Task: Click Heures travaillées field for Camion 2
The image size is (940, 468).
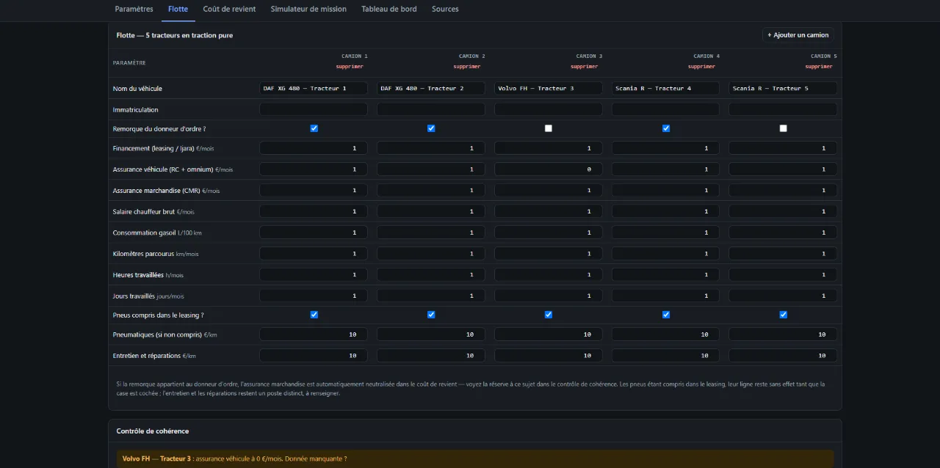Action: (431, 275)
